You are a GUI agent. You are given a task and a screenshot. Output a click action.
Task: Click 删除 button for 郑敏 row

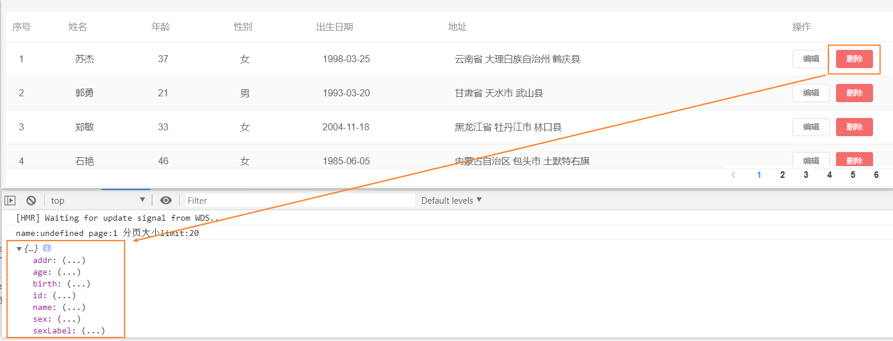tap(854, 127)
